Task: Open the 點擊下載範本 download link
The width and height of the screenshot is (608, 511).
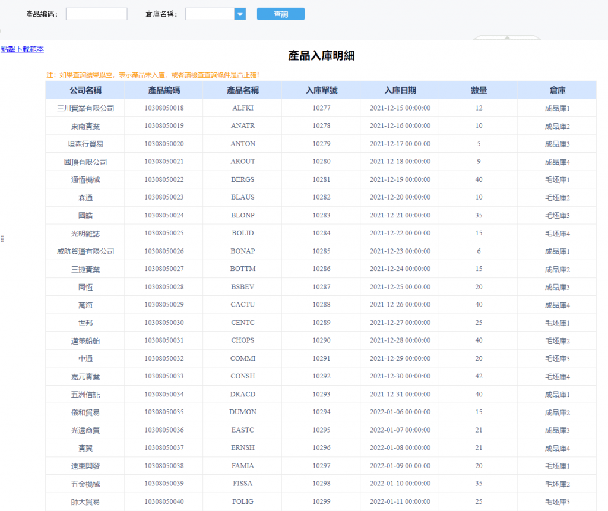Action: [22, 49]
